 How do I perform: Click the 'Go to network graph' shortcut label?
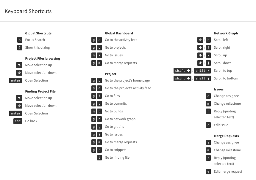point(120,119)
